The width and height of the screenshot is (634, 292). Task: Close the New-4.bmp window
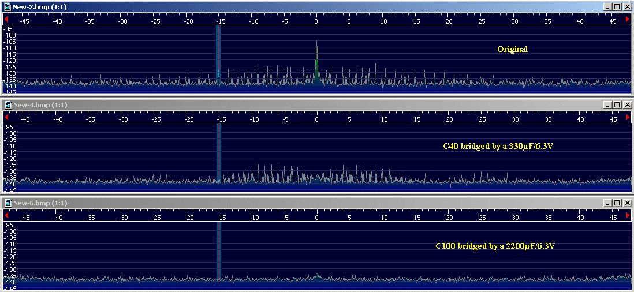tap(626, 105)
